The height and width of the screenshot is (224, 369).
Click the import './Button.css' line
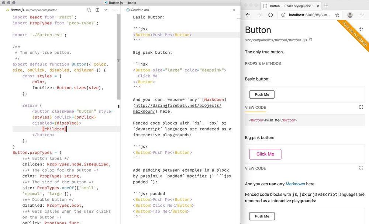pos(39,35)
